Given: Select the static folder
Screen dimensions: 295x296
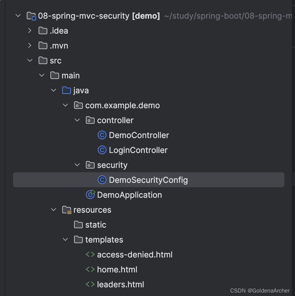Looking at the screenshot, I should point(96,225).
